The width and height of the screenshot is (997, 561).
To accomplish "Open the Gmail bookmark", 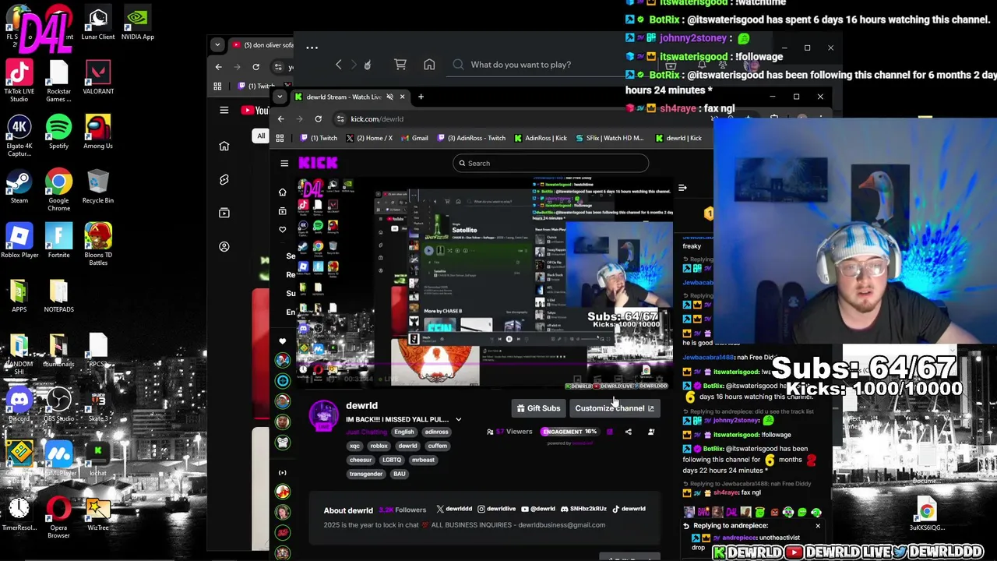I will pyautogui.click(x=414, y=138).
